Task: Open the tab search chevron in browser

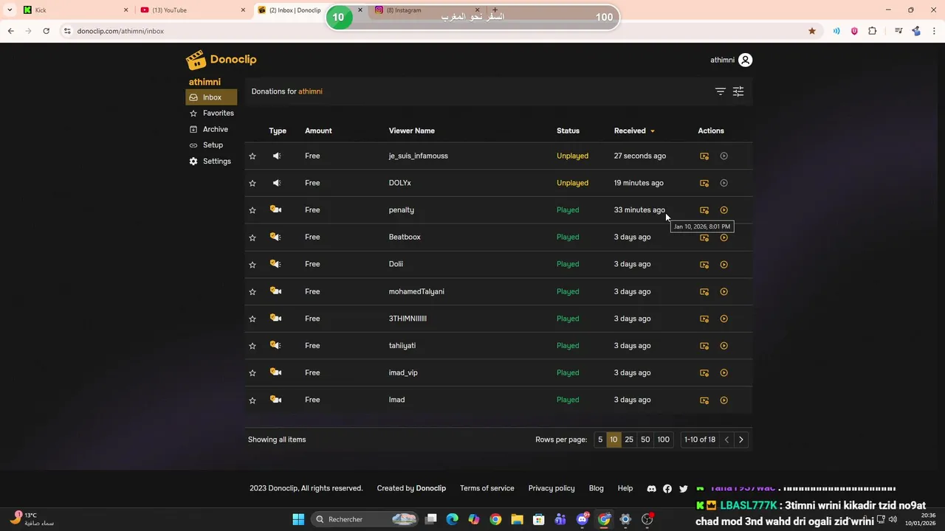Action: point(10,10)
